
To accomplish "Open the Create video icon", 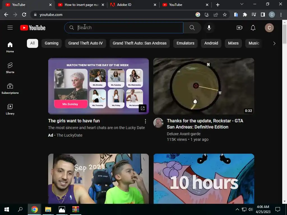I will 239,28.
